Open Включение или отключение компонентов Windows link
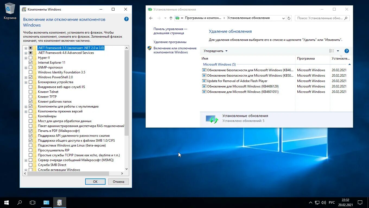The width and height of the screenshot is (369, 208). [175, 50]
